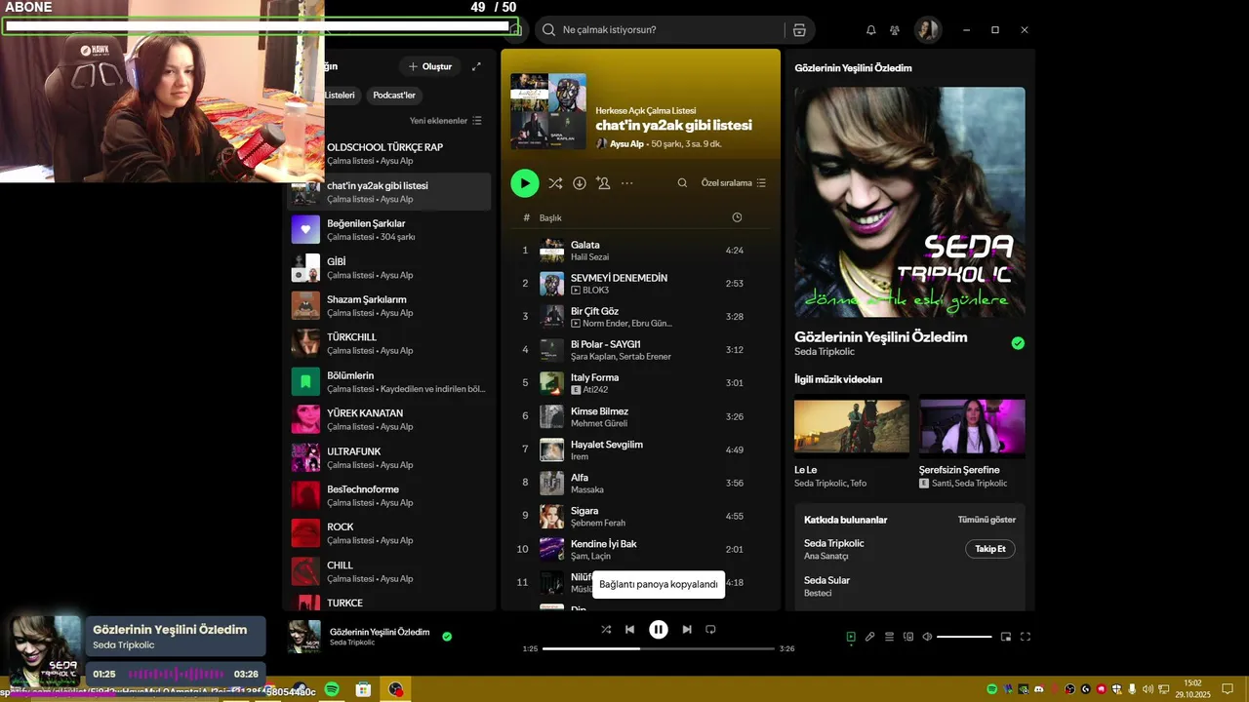Download the playlist using the download icon
The height and width of the screenshot is (702, 1249).
click(580, 183)
